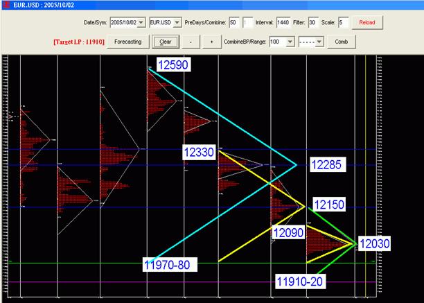This screenshot has height=303, width=424.
Task: Click the application icon in title bar
Action: [6, 5]
